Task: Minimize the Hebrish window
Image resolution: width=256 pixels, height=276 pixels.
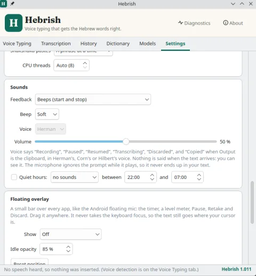Action: click(233, 4)
